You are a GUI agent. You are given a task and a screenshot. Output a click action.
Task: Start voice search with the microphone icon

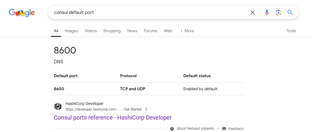[x=267, y=12]
